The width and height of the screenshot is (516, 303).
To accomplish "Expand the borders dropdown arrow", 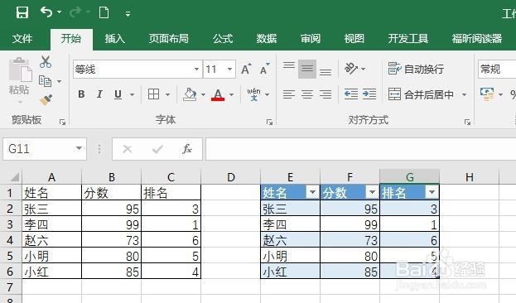I will click(x=167, y=94).
